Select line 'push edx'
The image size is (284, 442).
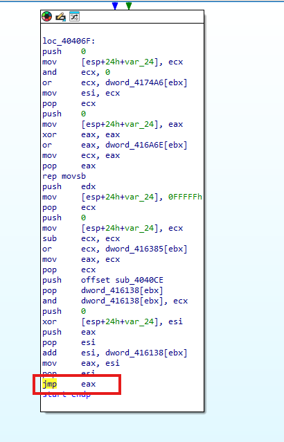coord(69,187)
